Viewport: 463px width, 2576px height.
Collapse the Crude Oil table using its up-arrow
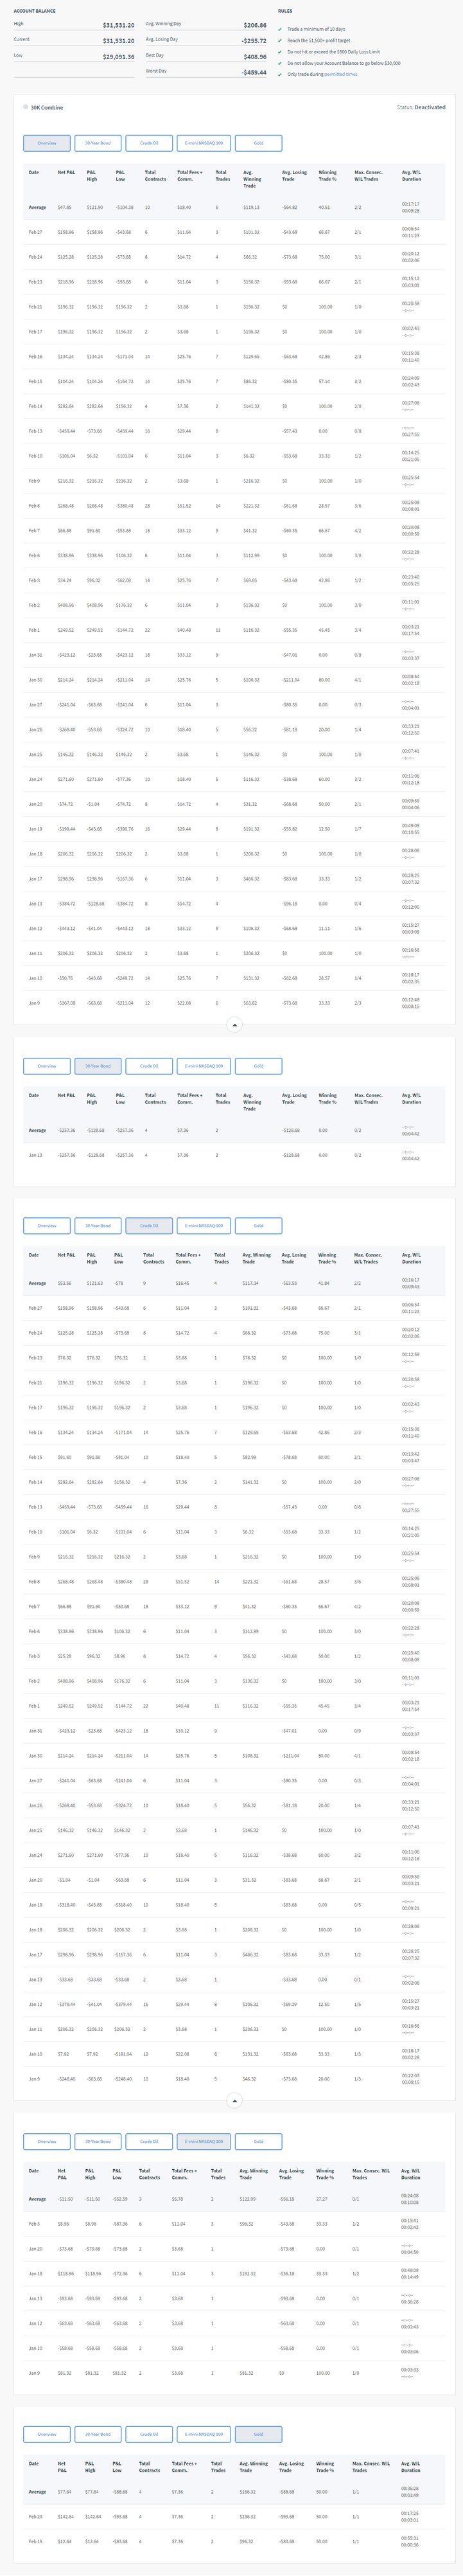click(x=234, y=2100)
